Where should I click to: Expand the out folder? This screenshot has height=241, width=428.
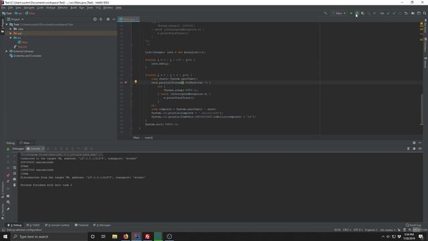coord(11,33)
